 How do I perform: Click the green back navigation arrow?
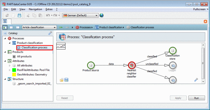(x=61, y=28)
